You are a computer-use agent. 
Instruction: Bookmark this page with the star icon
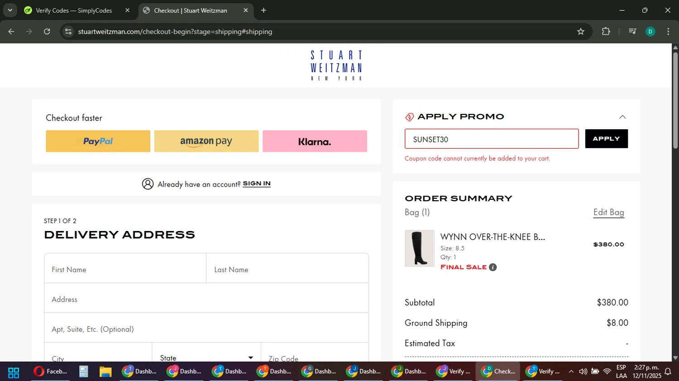tap(581, 32)
